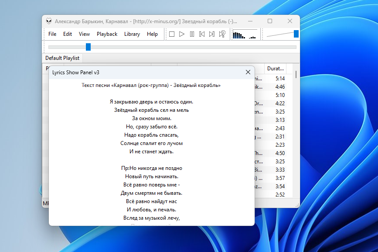This screenshot has width=378, height=252.
Task: Click lyric line 'Звёздный корабль сел на мель'
Action: pos(151,110)
